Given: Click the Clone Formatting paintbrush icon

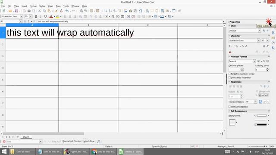Looking at the screenshot, I should coord(56,11).
